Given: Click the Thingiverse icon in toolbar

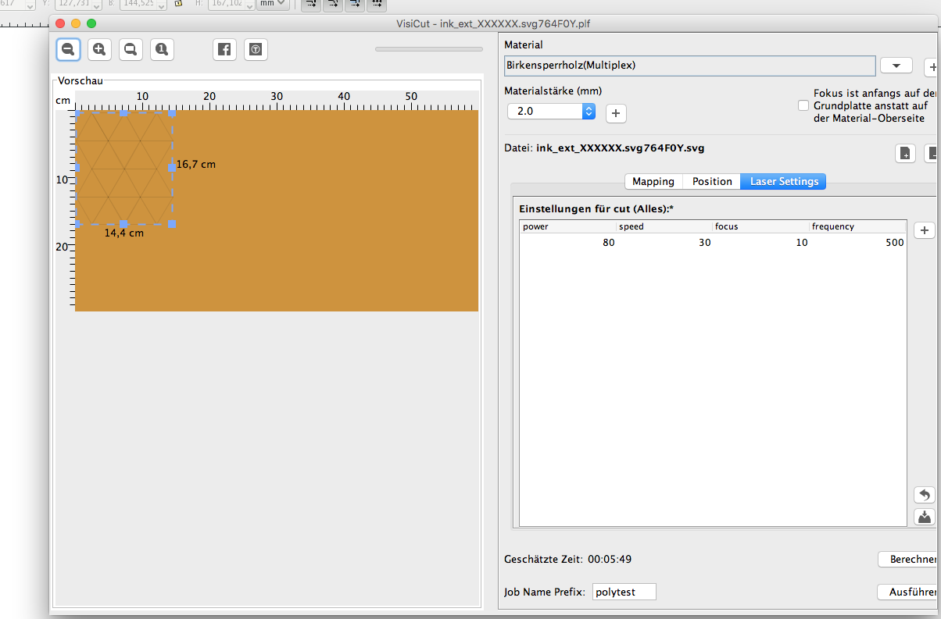Looking at the screenshot, I should click(256, 50).
